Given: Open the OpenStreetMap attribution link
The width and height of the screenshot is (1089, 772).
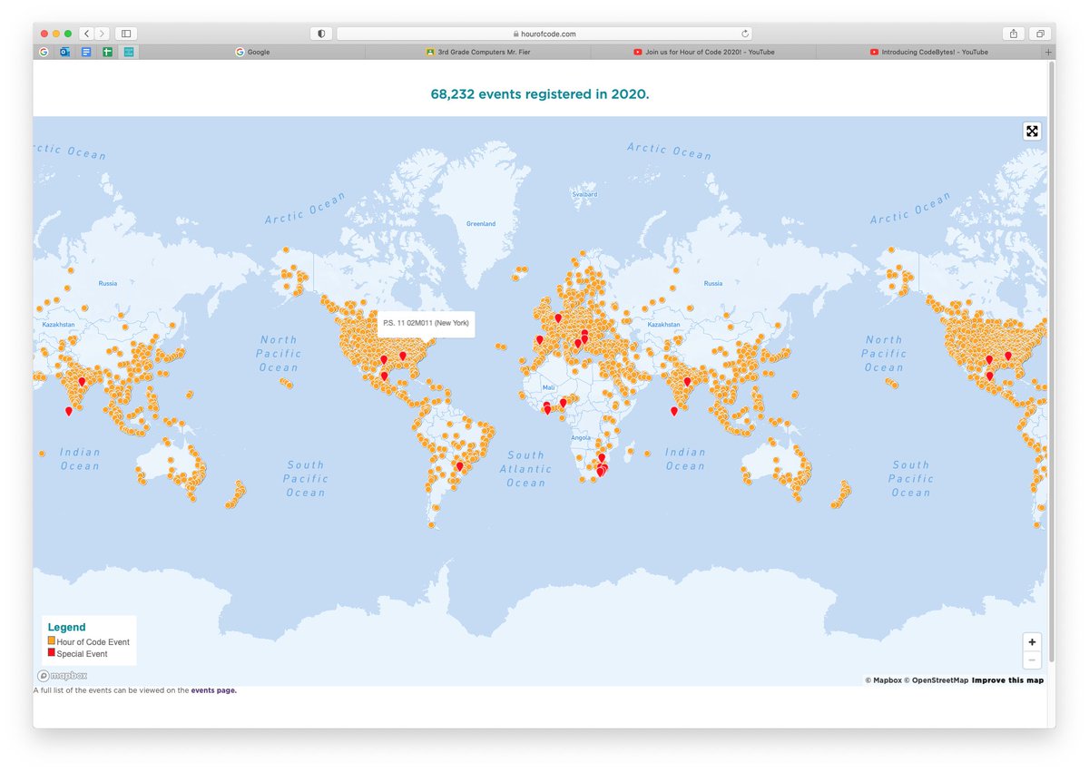Looking at the screenshot, I should [x=936, y=680].
